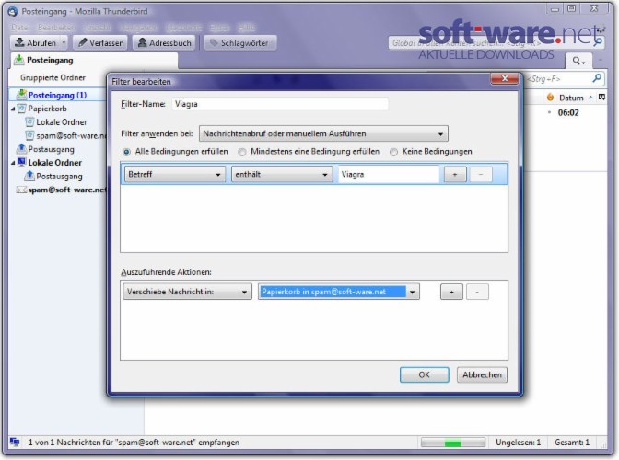619x460 pixels.
Task: Click the read-status dot beside 06:02
Action: click(549, 112)
